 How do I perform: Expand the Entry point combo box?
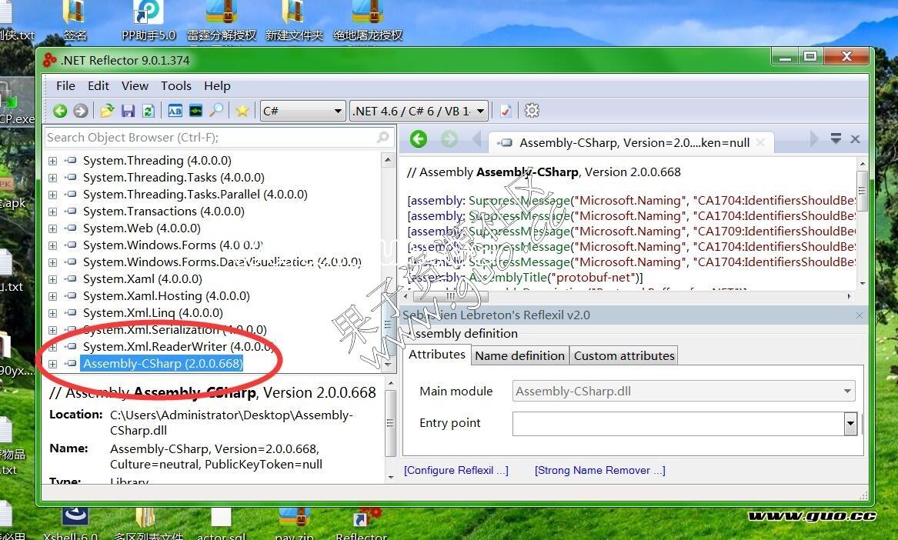pos(850,424)
